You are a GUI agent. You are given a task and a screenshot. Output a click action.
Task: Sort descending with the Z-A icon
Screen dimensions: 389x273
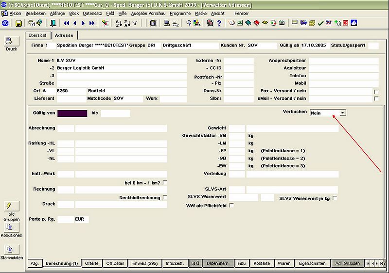tap(127, 23)
